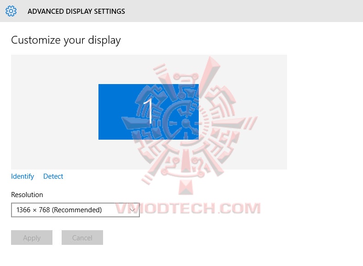The image size is (363, 266).
Task: Identify connected displays via Identify
Action: (x=23, y=176)
